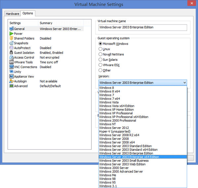The image size is (198, 188).
Task: Collapse the Version dropdown arrow
Action: [184, 83]
